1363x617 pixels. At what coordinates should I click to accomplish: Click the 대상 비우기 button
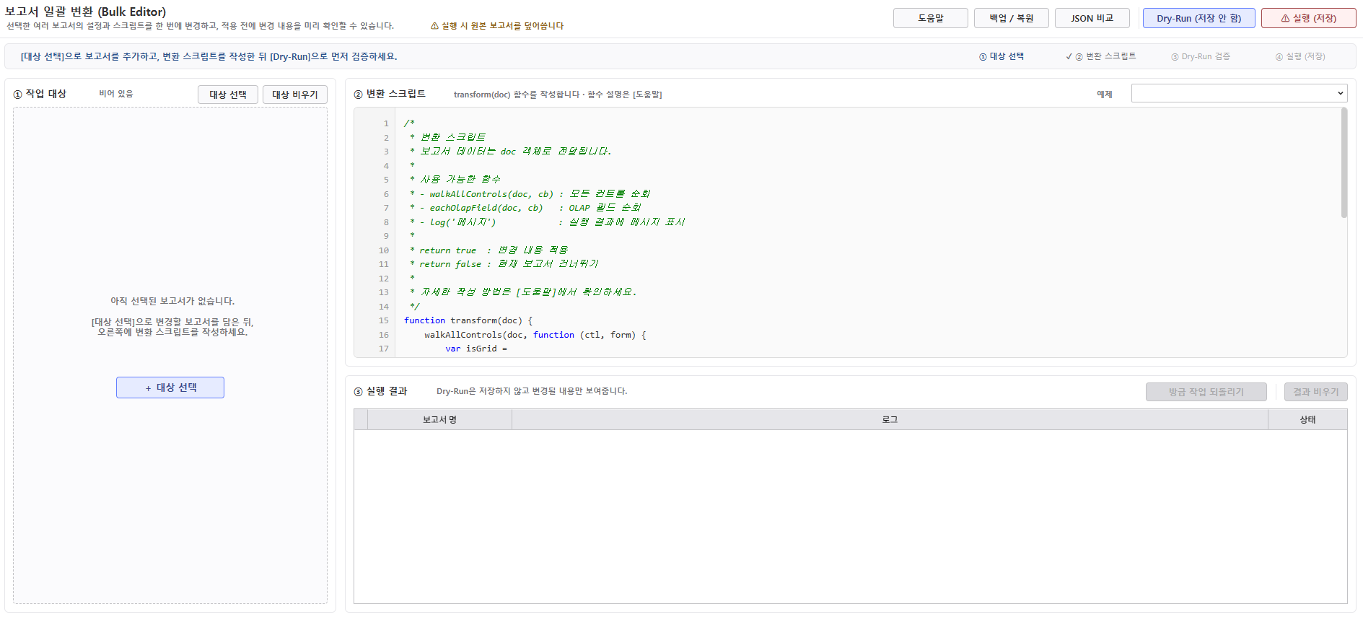pyautogui.click(x=294, y=95)
